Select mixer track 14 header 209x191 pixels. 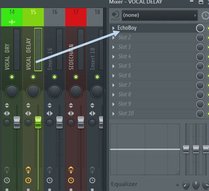[x=12, y=17]
